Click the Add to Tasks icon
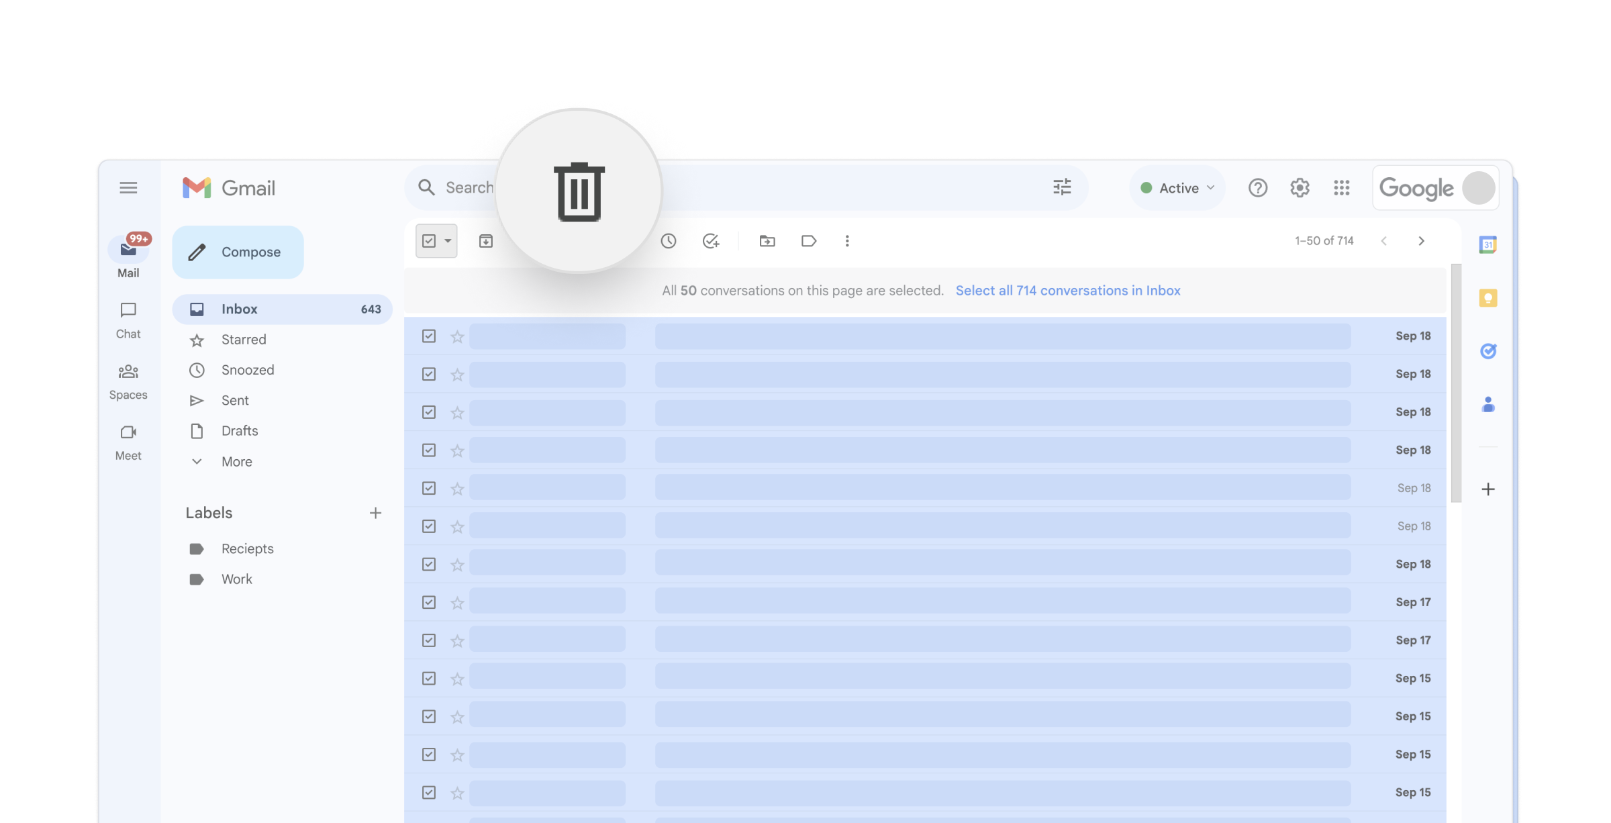The height and width of the screenshot is (823, 1611). (x=710, y=241)
